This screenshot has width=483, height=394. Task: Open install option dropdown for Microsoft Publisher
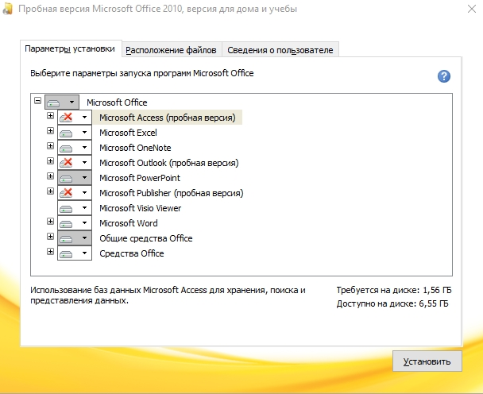pyautogui.click(x=75, y=192)
